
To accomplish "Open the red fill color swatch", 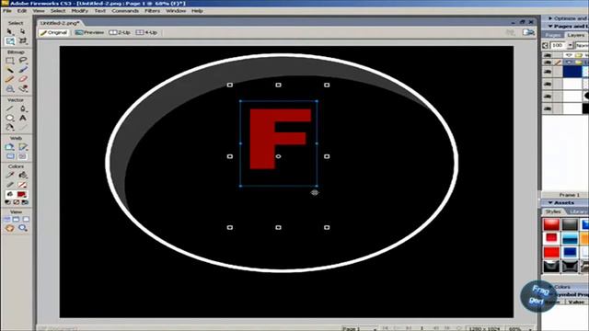I will pos(22,194).
